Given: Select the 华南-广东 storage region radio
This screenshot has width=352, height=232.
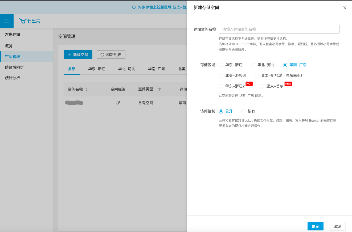Looking at the screenshot, I should click(285, 65).
